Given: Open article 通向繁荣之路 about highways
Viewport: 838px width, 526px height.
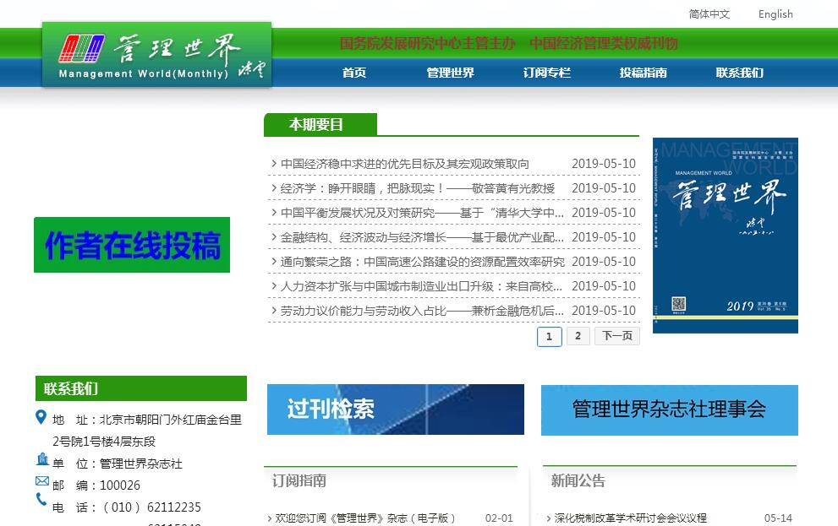Looking at the screenshot, I should tap(422, 262).
